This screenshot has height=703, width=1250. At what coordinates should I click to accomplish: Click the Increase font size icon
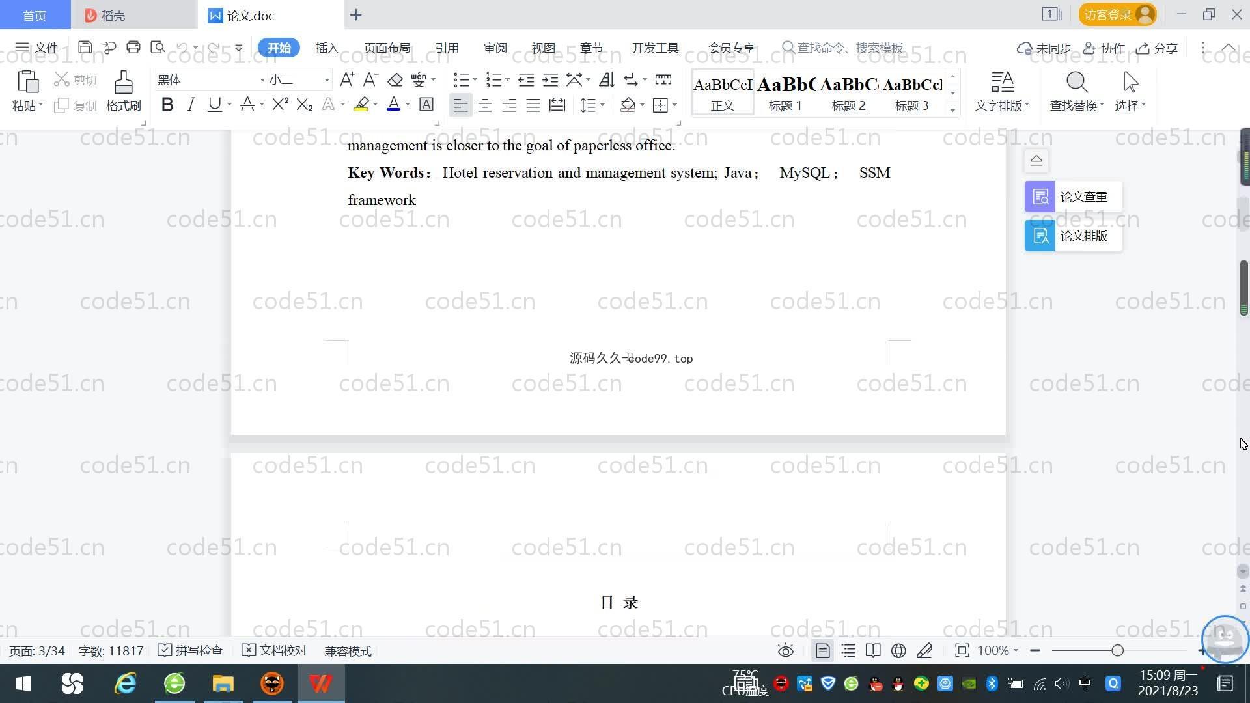point(347,80)
